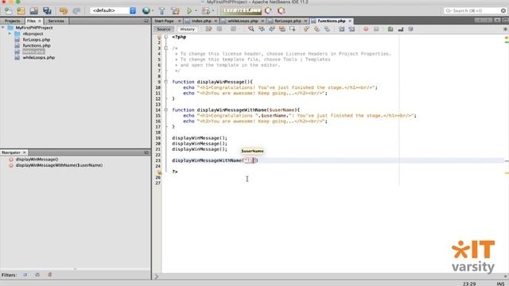
Task: Collapse the displayWinMessage function fold
Action: tap(166, 82)
